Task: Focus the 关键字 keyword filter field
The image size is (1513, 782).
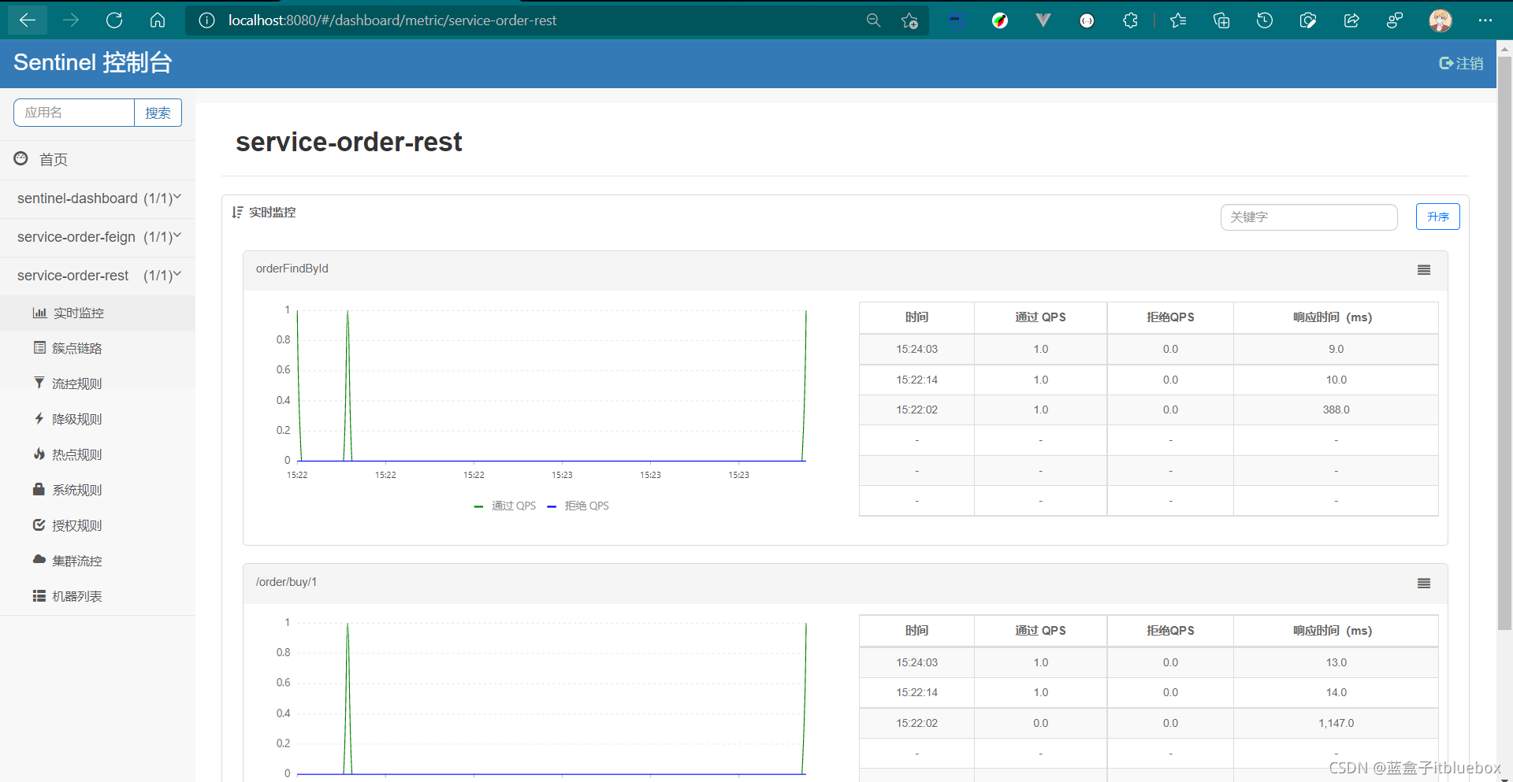Action: (x=1309, y=217)
